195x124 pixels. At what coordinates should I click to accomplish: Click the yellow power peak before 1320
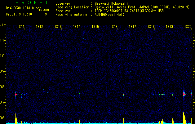[184, 118]
